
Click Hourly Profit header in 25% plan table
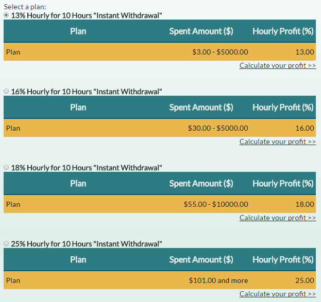(x=283, y=260)
